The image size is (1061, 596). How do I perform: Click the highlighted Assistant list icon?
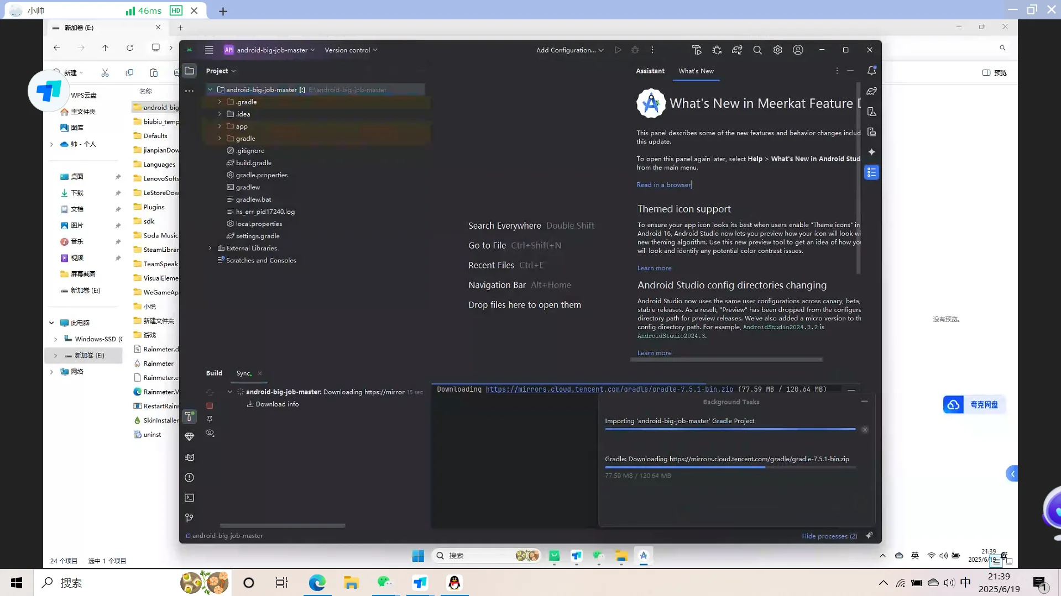[872, 172]
